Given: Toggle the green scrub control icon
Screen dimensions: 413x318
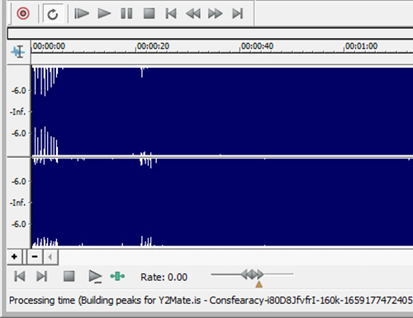Looking at the screenshot, I should tap(117, 276).
